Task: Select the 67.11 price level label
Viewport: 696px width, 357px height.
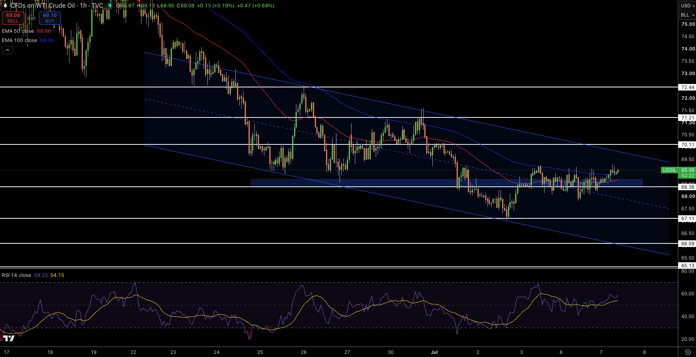Action: [688, 218]
